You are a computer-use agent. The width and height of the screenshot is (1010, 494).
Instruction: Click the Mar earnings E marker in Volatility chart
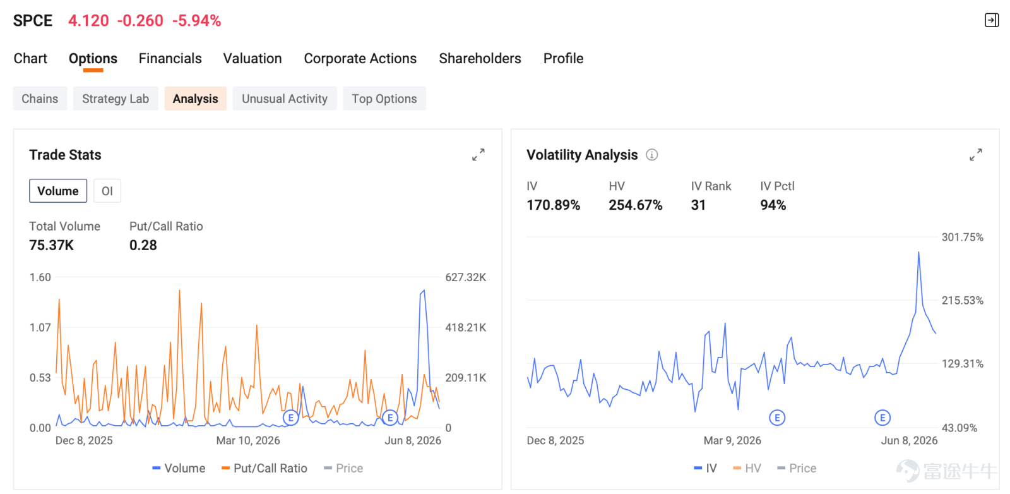click(777, 418)
